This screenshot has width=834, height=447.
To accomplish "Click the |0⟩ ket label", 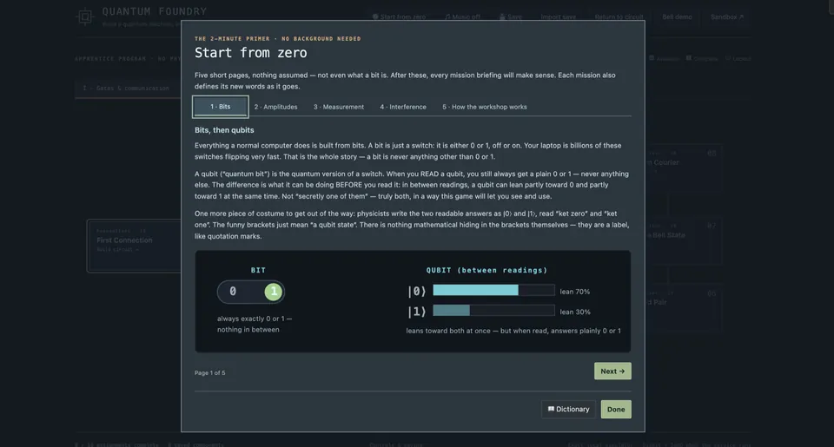I will coord(416,292).
